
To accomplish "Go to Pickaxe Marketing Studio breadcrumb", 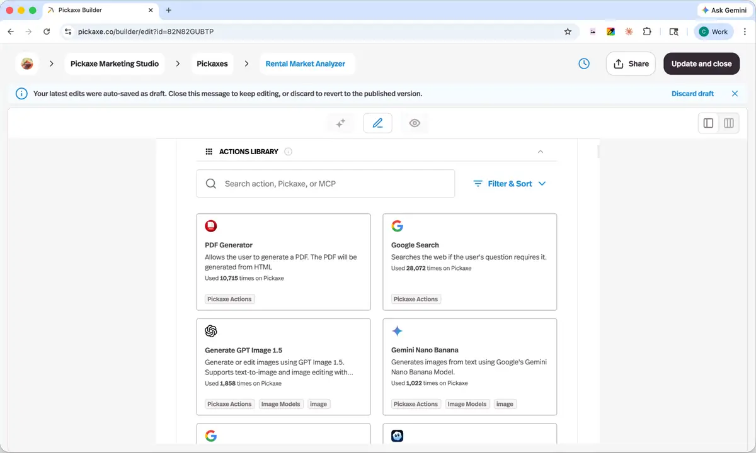I will click(x=115, y=64).
